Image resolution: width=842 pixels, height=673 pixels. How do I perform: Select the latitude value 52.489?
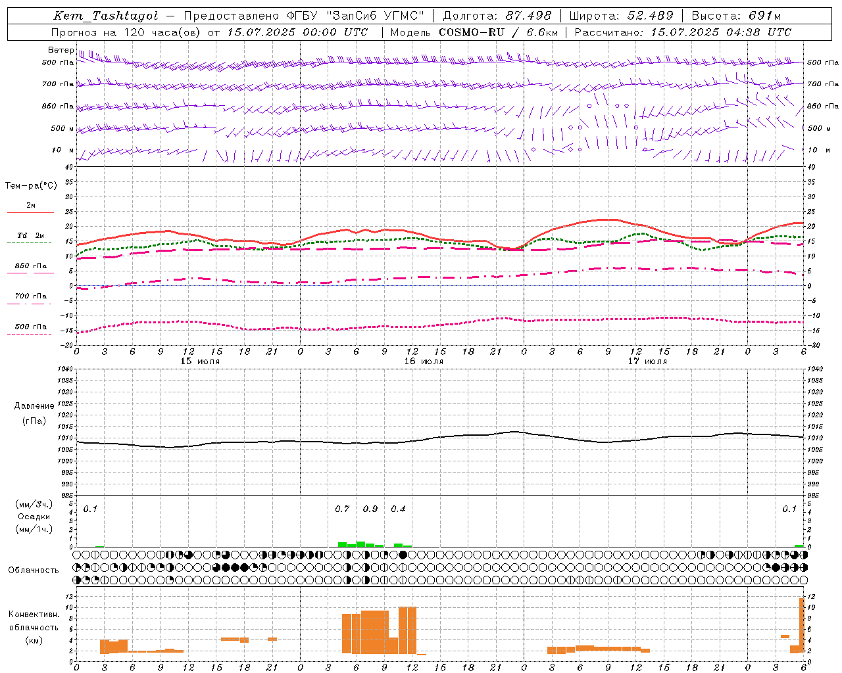tap(650, 16)
